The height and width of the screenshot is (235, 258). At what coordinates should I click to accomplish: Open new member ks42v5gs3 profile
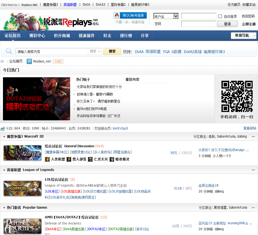(120, 128)
